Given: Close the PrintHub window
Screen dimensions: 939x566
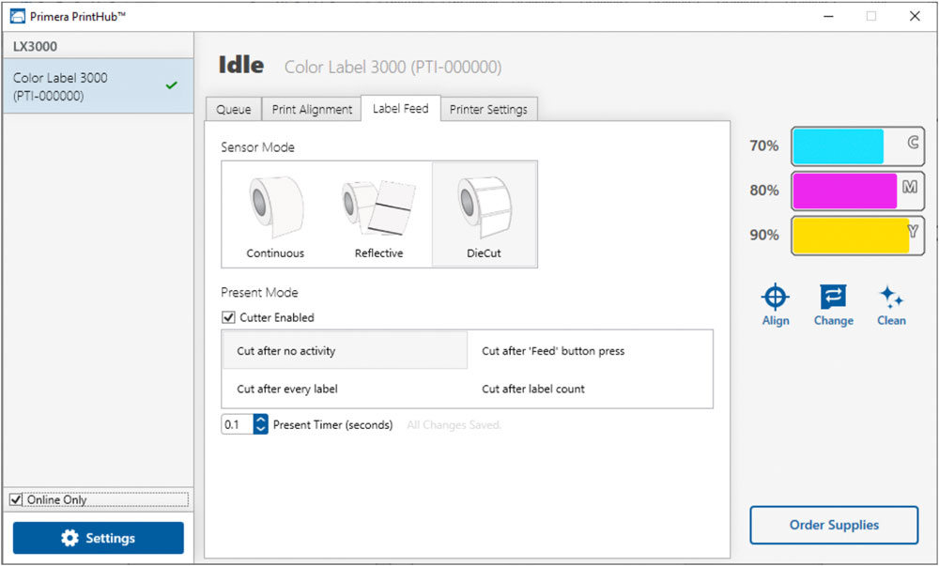Looking at the screenshot, I should point(915,16).
